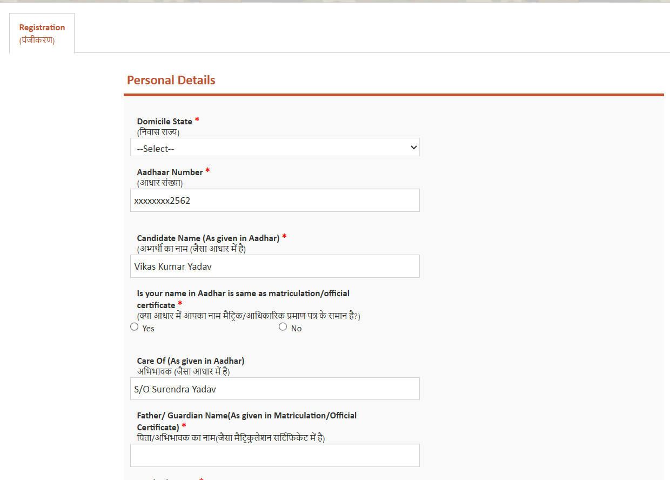670x480 pixels.
Task: Click the Care Of (As given in Aadhar) label
Action: 190,361
